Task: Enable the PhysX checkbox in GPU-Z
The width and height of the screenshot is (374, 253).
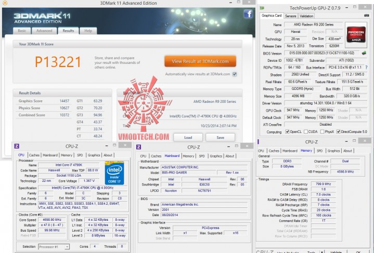Action: (322, 131)
